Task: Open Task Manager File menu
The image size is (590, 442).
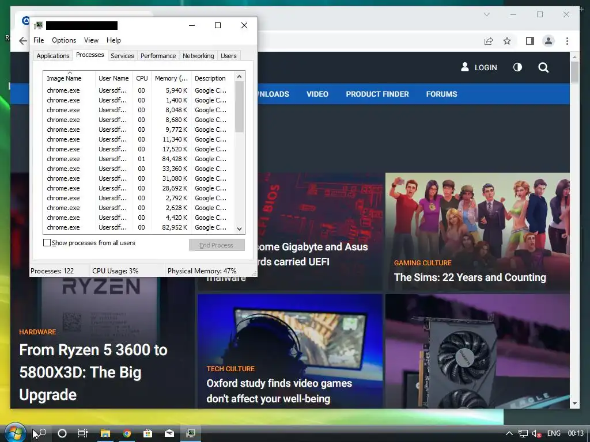Action: point(39,40)
